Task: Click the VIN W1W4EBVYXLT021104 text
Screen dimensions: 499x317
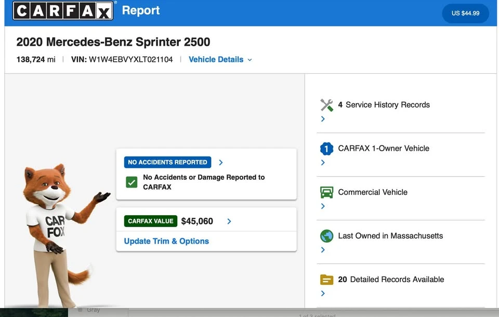Action: (122, 60)
